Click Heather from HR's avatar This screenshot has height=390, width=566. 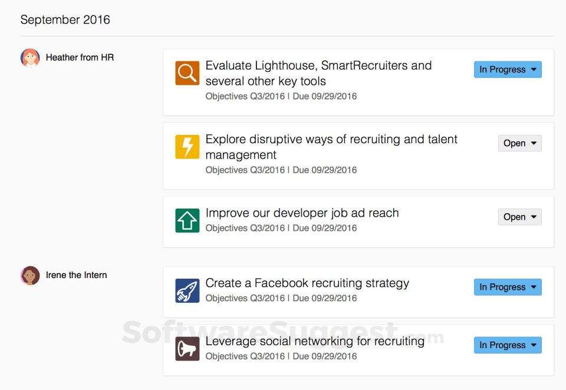click(x=30, y=58)
